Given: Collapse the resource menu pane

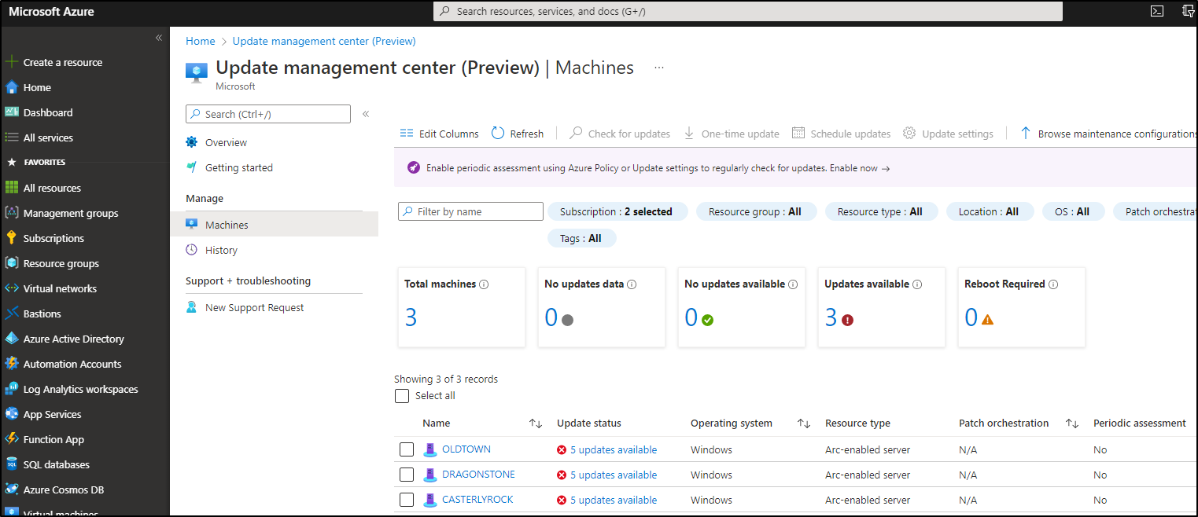Looking at the screenshot, I should [x=366, y=114].
